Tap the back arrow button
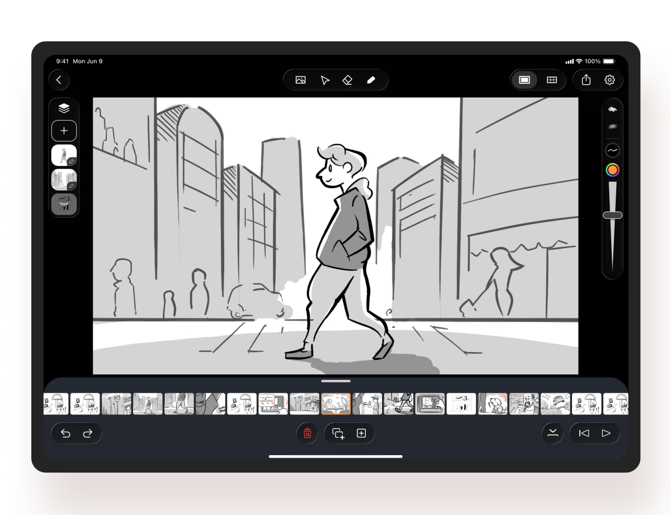671x515 pixels. pos(59,80)
